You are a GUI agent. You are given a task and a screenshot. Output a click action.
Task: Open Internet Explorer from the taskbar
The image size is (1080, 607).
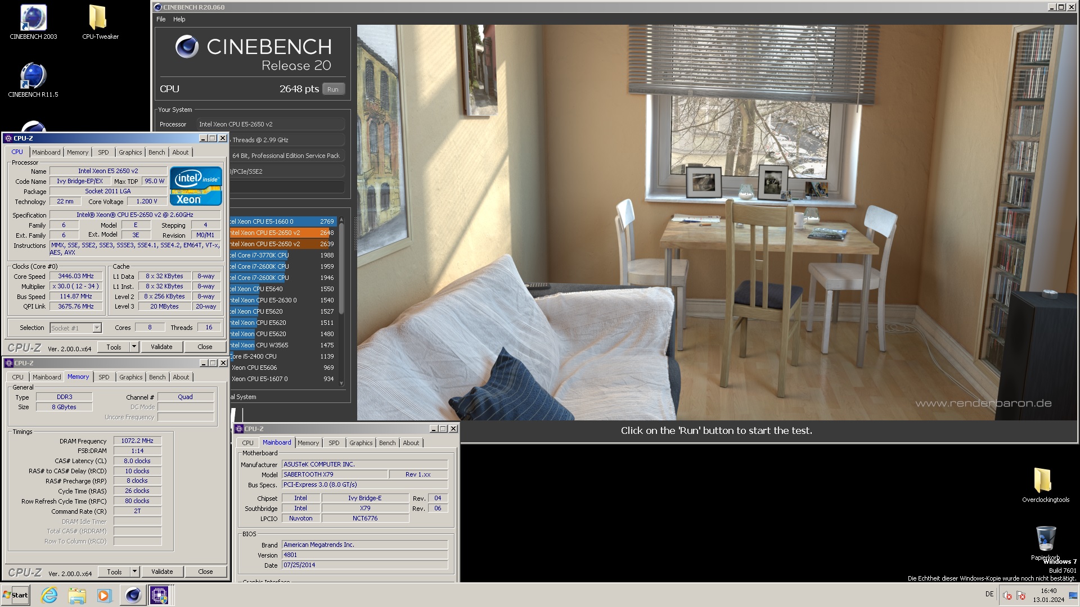49,595
